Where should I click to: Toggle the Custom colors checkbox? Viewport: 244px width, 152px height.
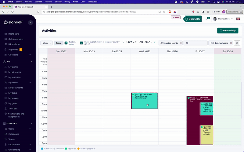(x=66, y=43)
